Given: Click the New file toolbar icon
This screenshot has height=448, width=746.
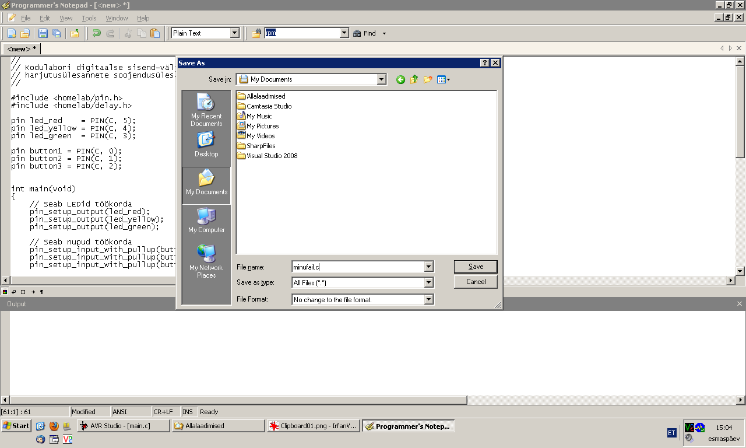Looking at the screenshot, I should point(11,33).
